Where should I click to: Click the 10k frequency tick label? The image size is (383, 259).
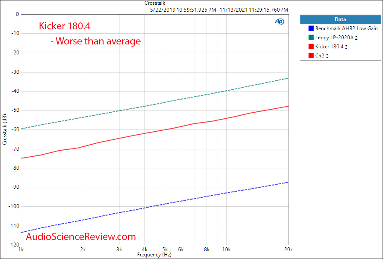click(x=227, y=250)
